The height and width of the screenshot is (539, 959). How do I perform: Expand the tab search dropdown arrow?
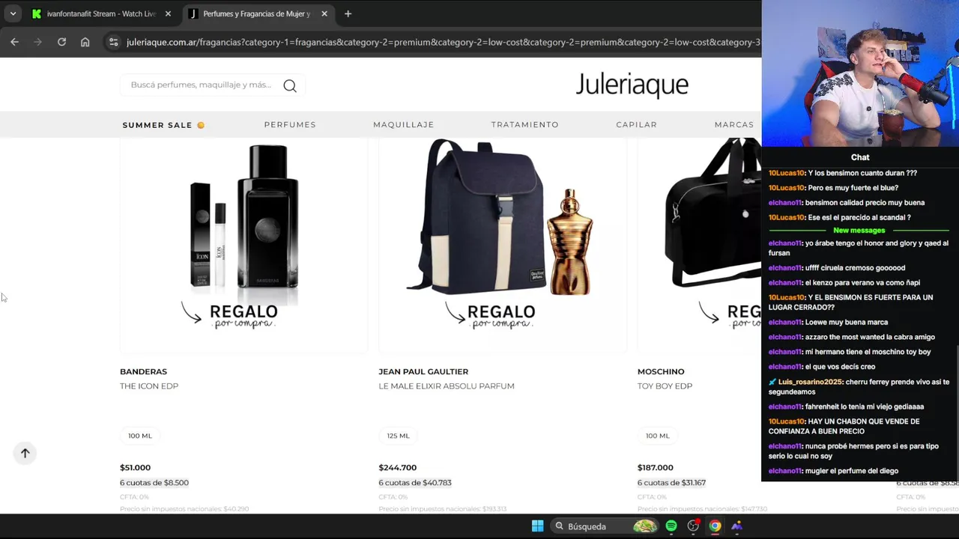coord(13,13)
